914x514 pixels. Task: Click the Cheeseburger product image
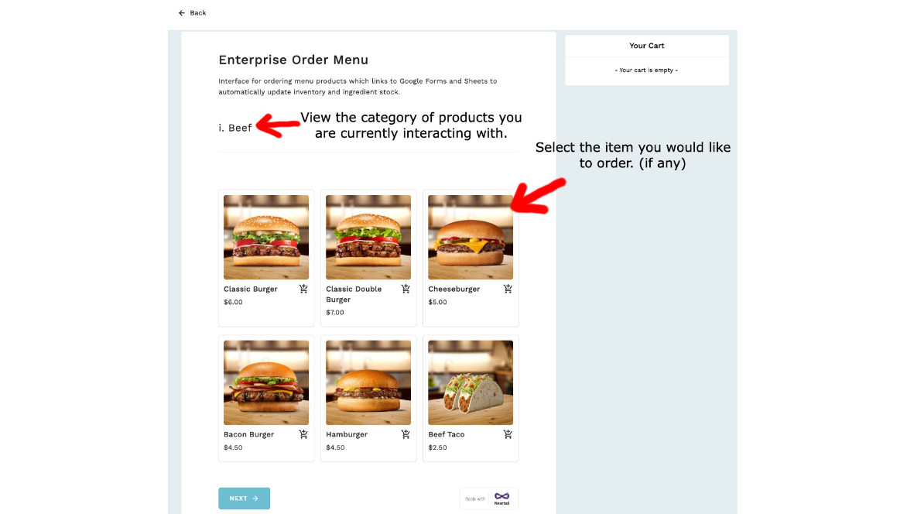coord(471,237)
